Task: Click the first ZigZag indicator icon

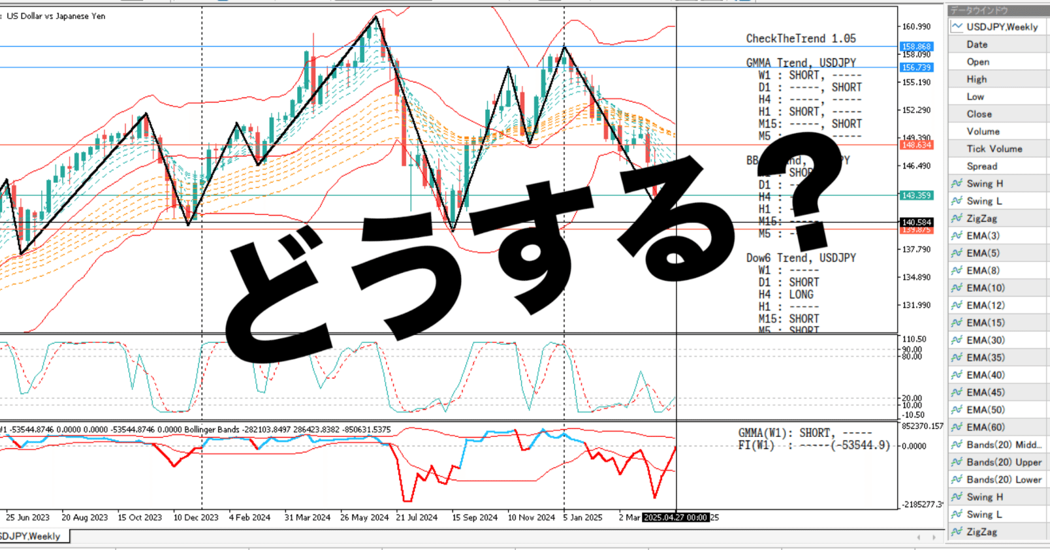Action: click(957, 218)
